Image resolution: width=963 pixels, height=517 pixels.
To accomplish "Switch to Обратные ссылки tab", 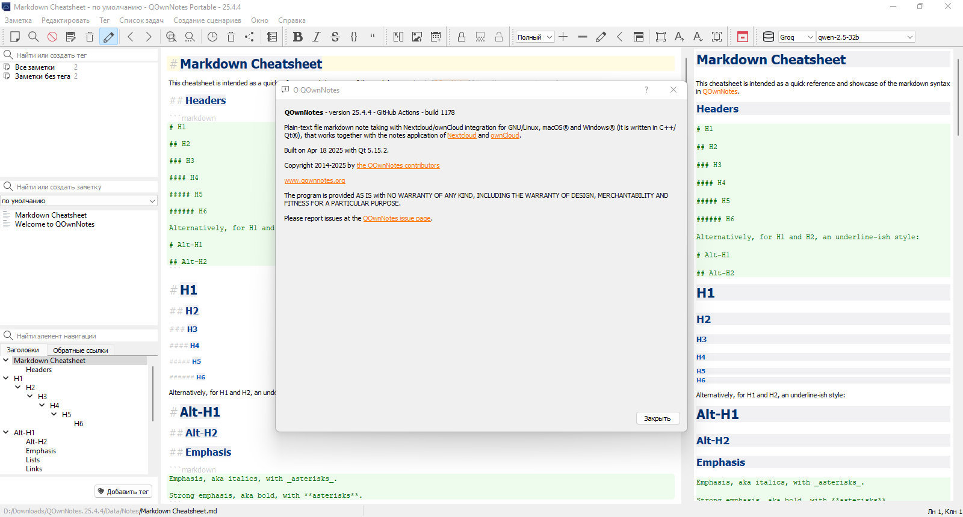I will pos(81,350).
